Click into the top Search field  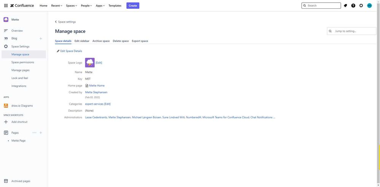click(321, 6)
